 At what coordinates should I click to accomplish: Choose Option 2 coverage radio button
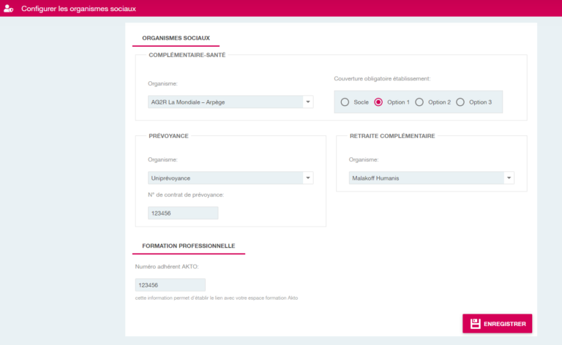[419, 102]
